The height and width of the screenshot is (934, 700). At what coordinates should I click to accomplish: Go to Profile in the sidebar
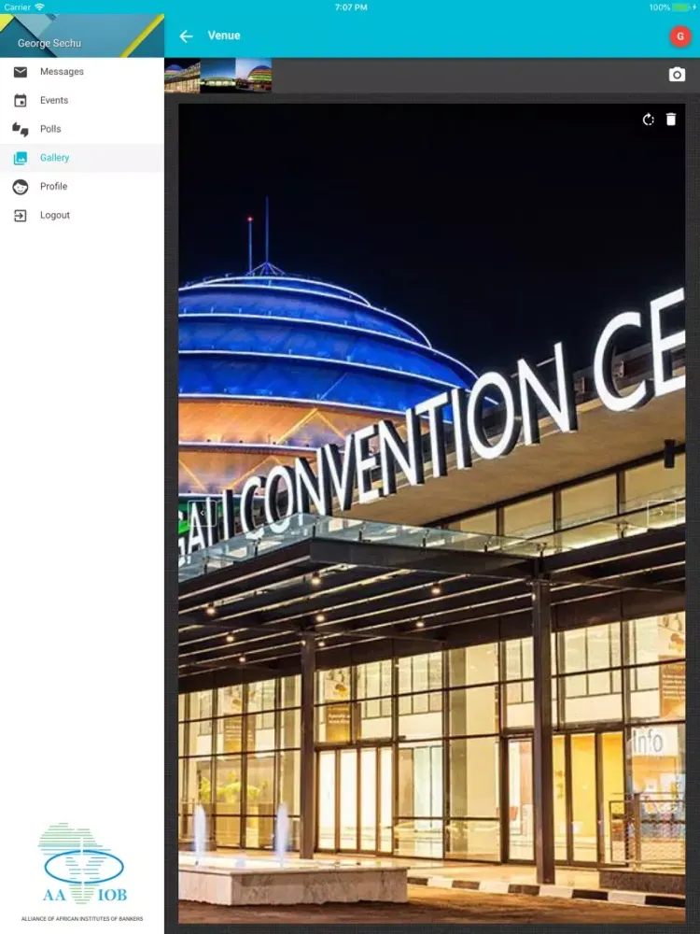pos(82,187)
